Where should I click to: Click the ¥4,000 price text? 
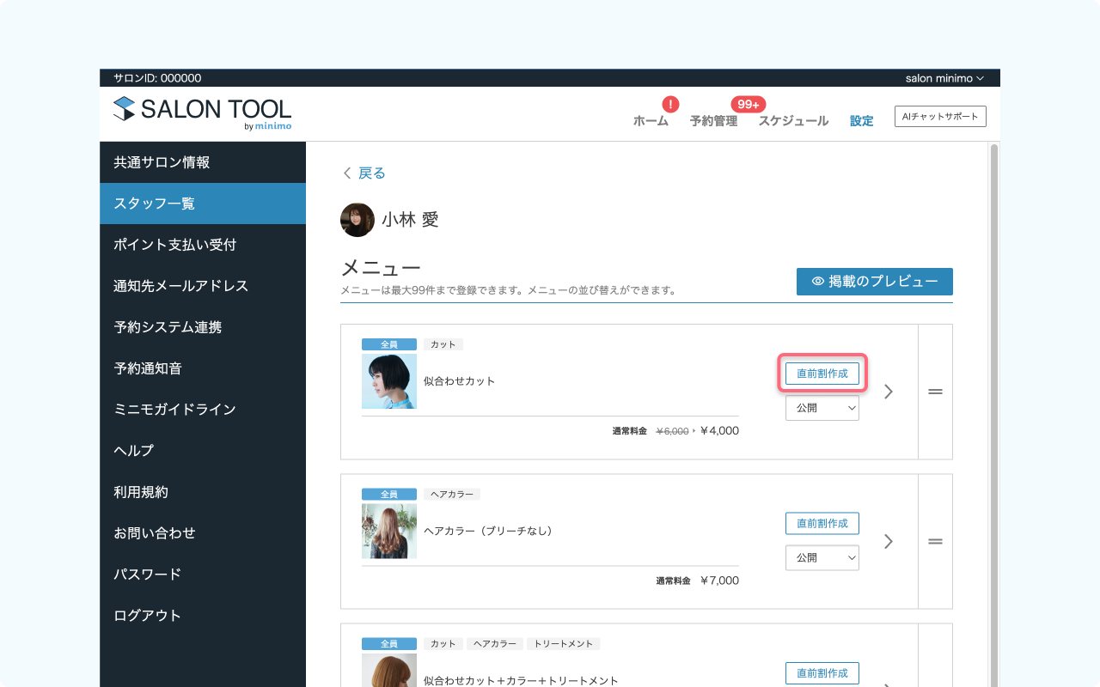coord(719,431)
